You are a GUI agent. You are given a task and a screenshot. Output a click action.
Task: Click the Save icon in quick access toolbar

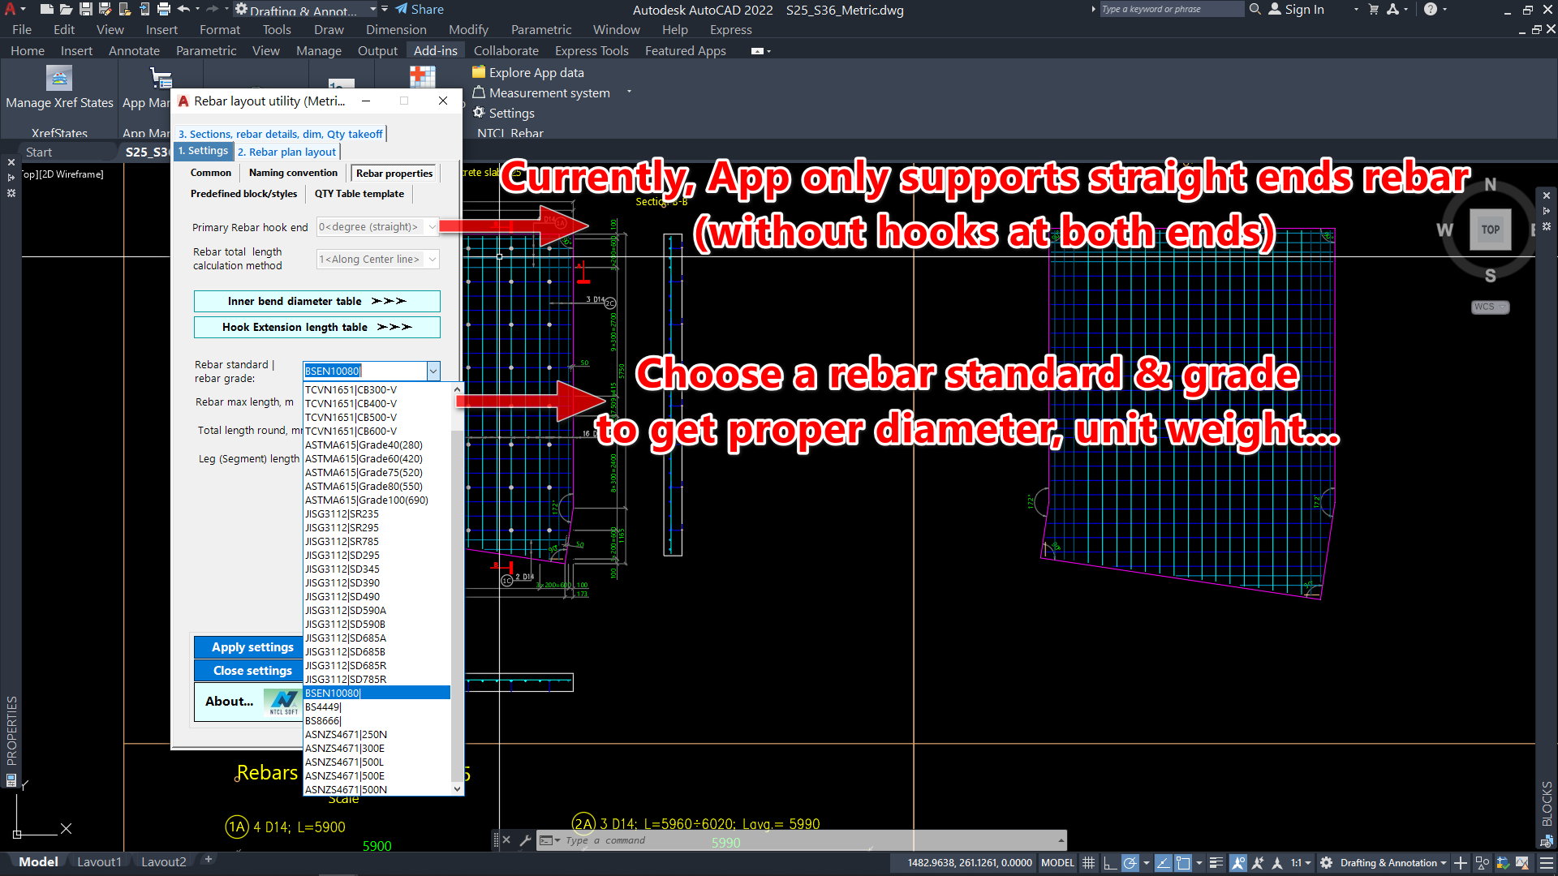85,10
